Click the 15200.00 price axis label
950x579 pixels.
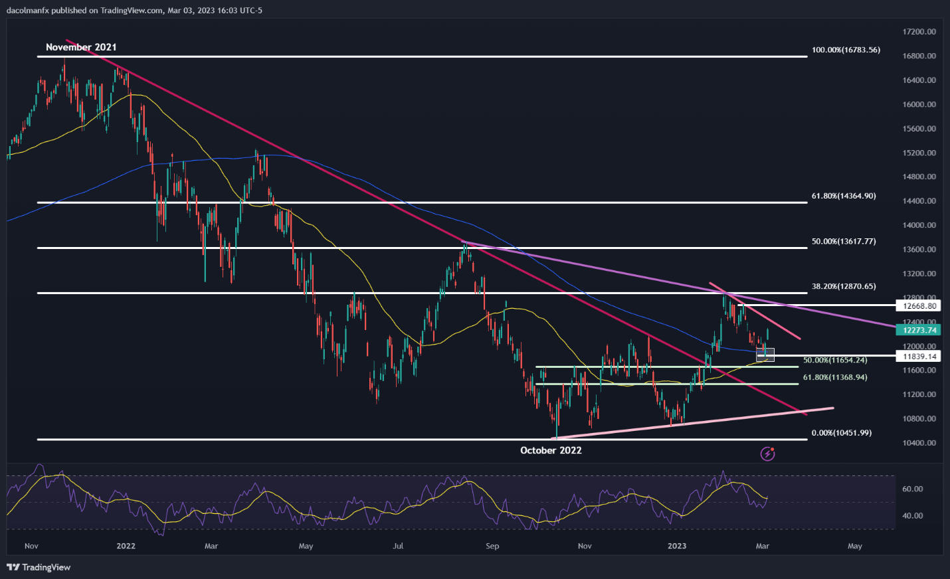point(919,153)
